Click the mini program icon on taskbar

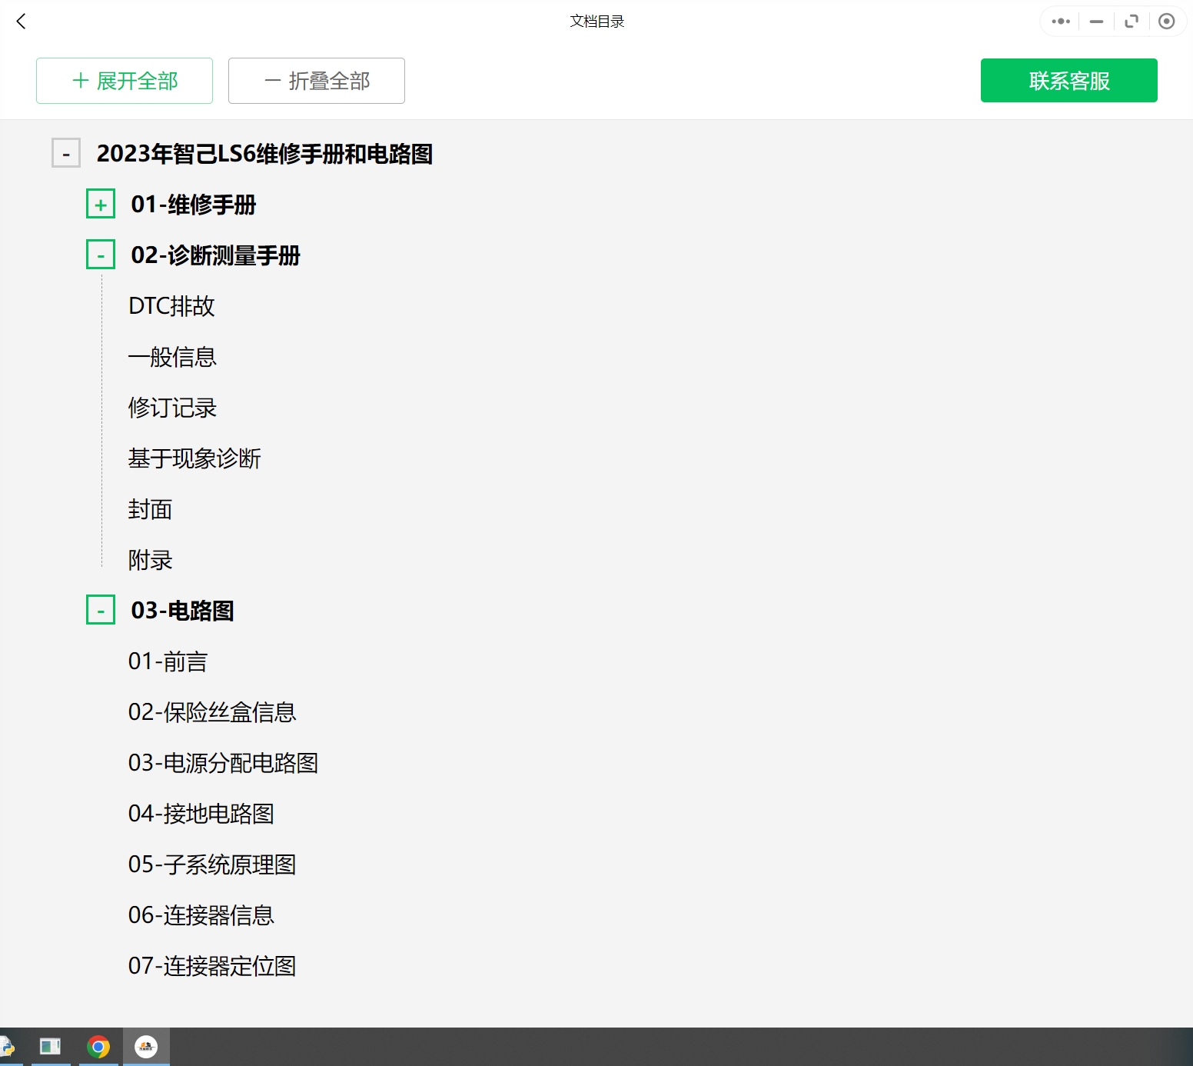point(146,1046)
